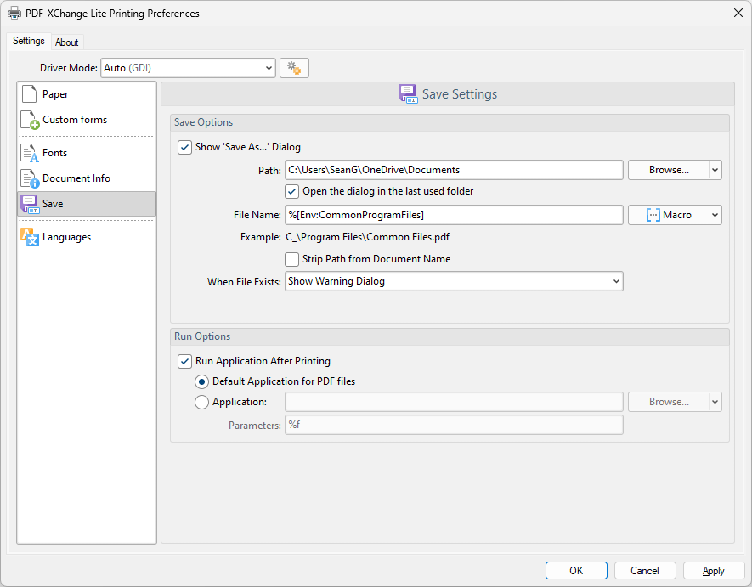Open the Driver Mode Auto (GDI) dropdown
Viewport: 752px width, 587px height.
point(188,68)
